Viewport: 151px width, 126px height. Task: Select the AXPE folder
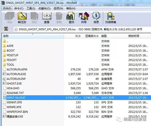pos(10,46)
